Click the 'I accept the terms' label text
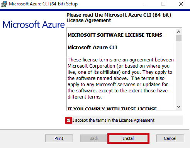Screen dimensions: 190x148 coord(113,120)
